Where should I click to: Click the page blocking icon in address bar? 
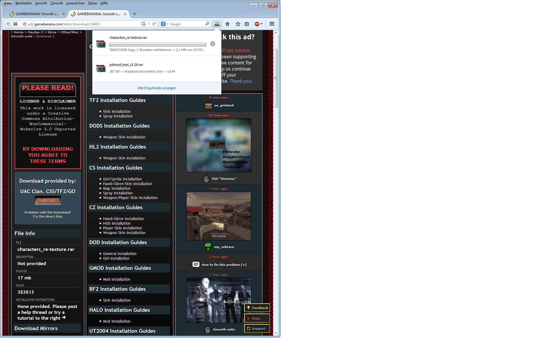point(143,24)
